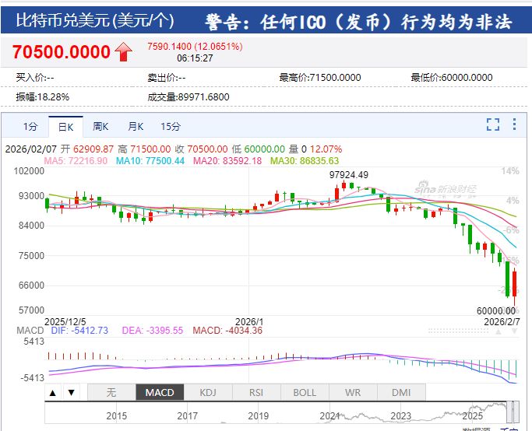Open the three-dot more options menu

click(x=514, y=125)
